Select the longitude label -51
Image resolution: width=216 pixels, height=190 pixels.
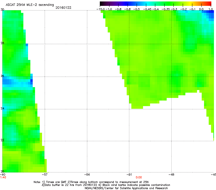point(129,175)
